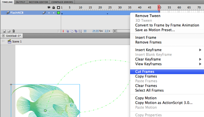Screen dimensions: 204x117
Task: Toggle visibility dot of FlashAICB layer
Action: [x=49, y=13]
